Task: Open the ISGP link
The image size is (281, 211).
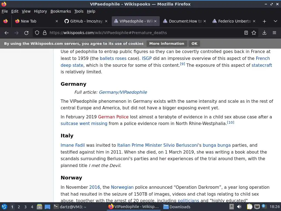Action: pyautogui.click(x=147, y=59)
